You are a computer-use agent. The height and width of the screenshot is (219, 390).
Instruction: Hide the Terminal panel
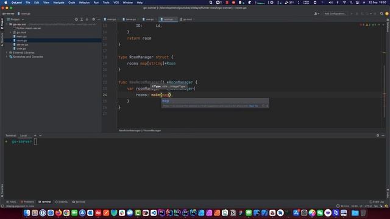click(383, 136)
